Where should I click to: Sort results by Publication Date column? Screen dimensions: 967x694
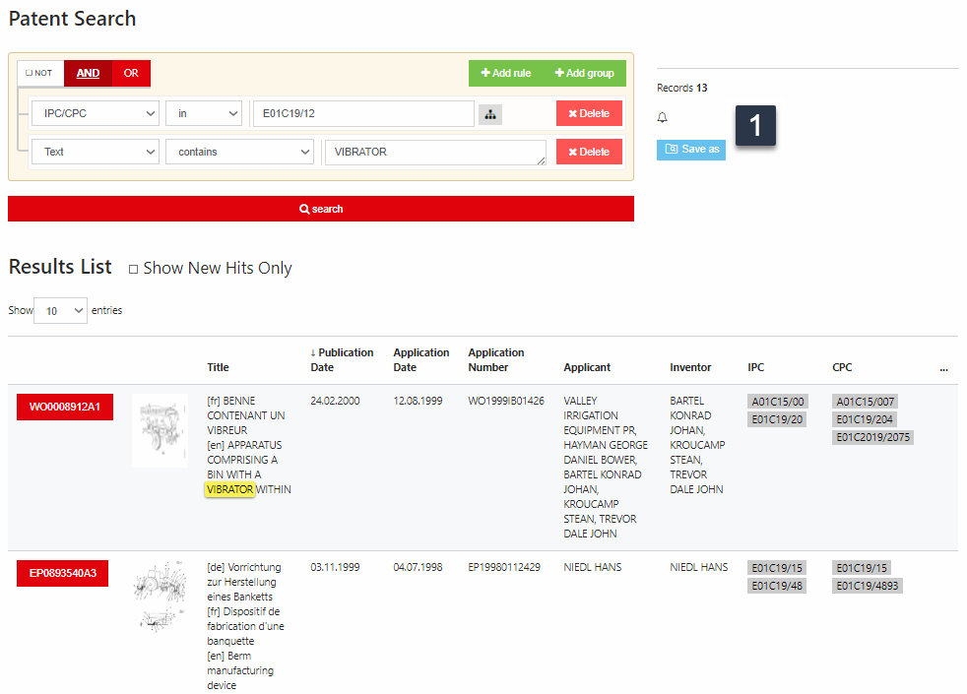[x=342, y=360]
